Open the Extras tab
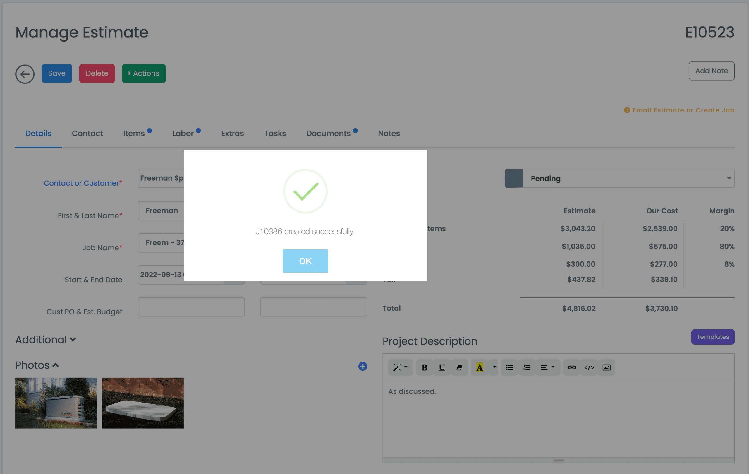749x474 pixels. (x=232, y=133)
